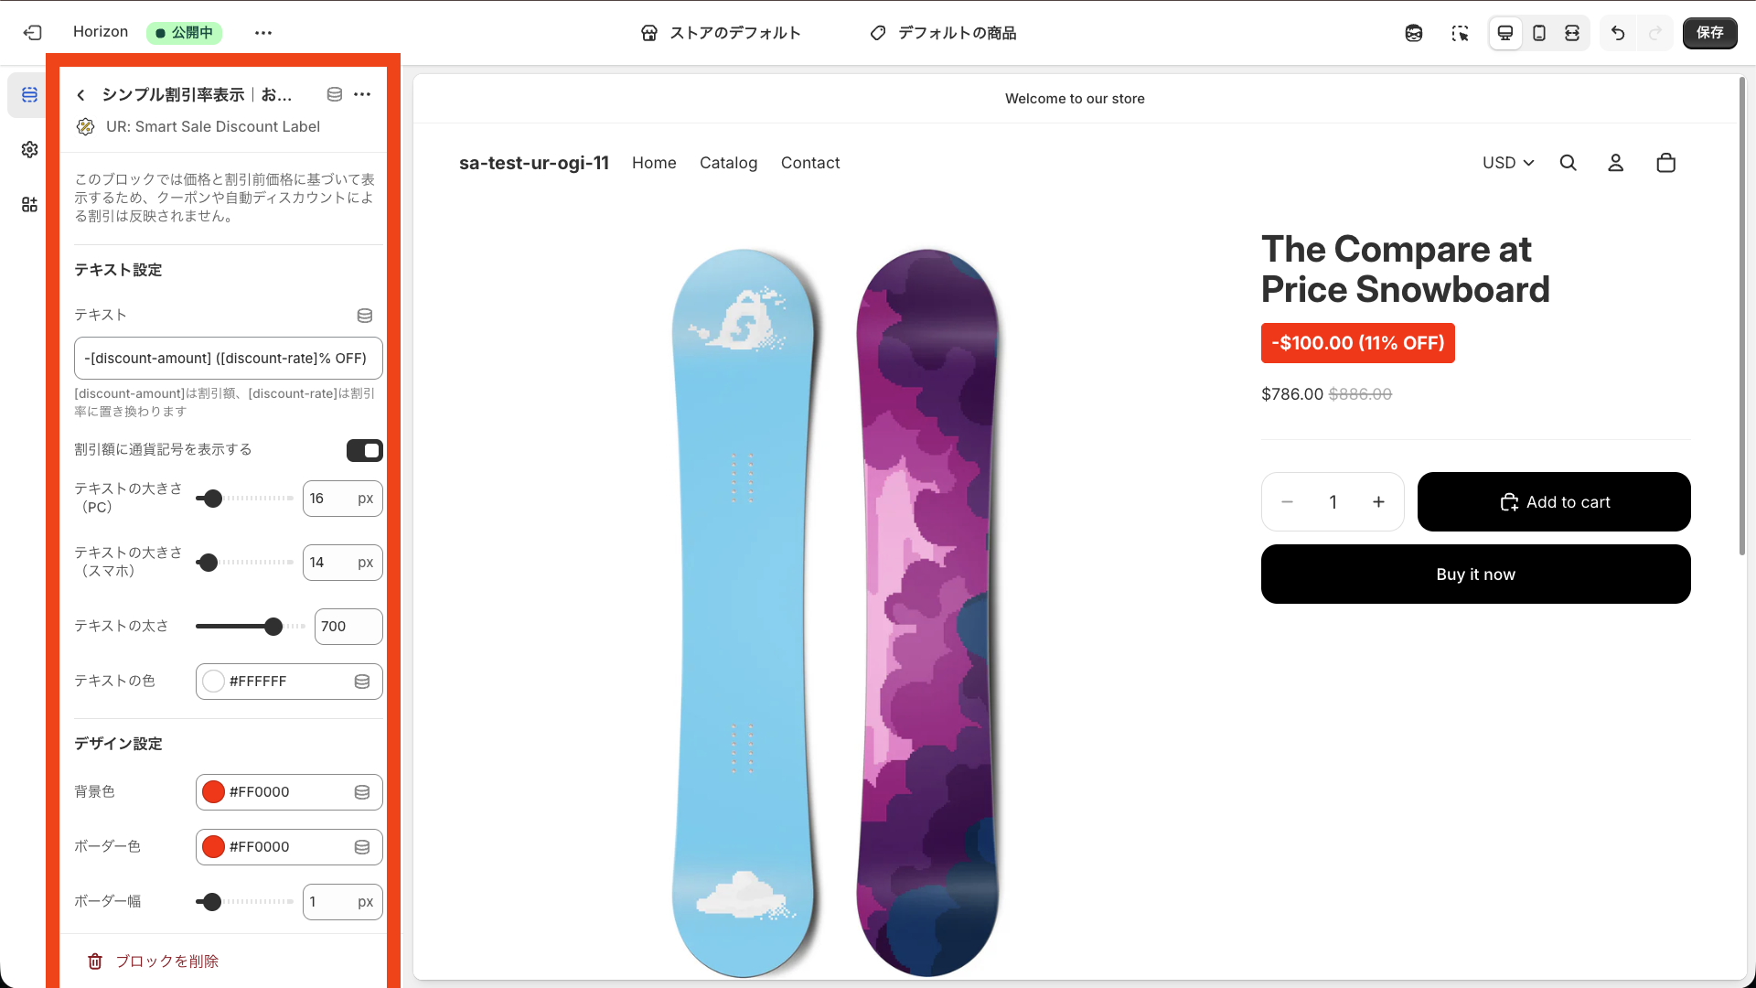Open the theme actions three-dot menu
The width and height of the screenshot is (1756, 988).
(263, 33)
